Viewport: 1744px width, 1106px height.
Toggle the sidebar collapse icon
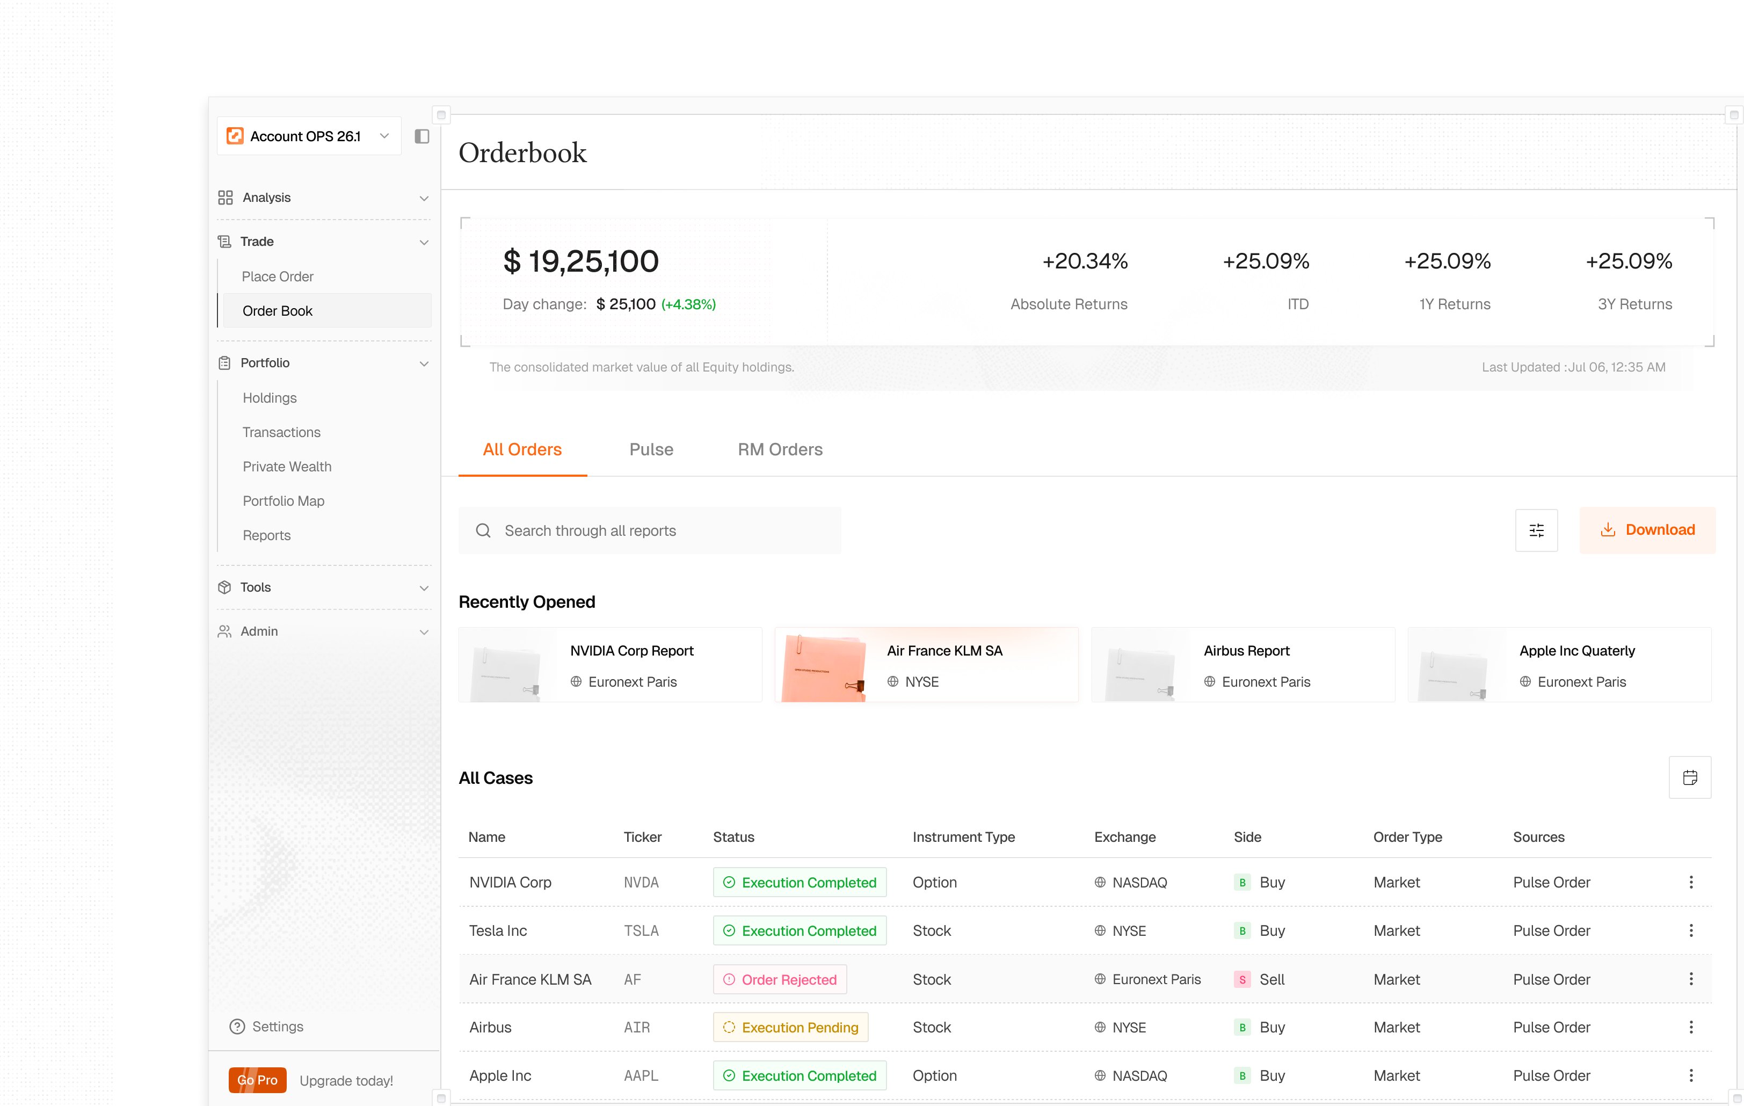pyautogui.click(x=422, y=136)
